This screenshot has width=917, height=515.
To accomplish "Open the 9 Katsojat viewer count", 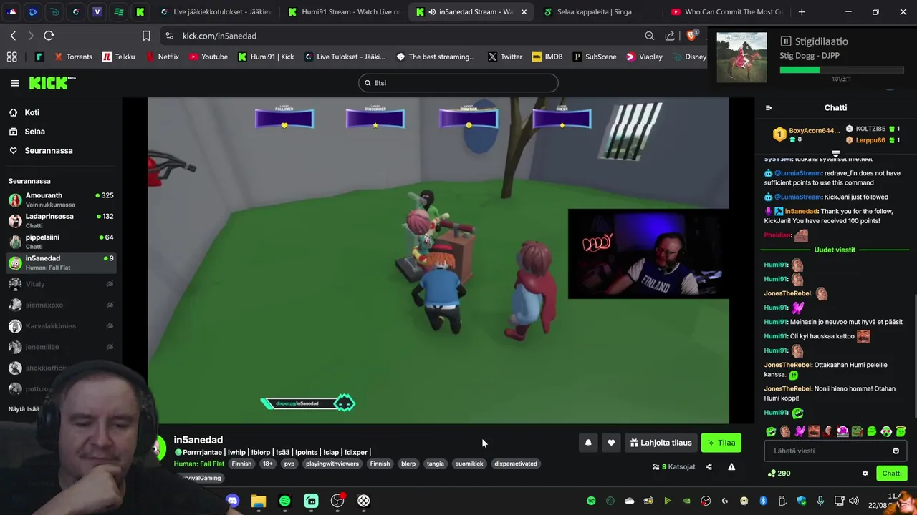I will pos(674,467).
